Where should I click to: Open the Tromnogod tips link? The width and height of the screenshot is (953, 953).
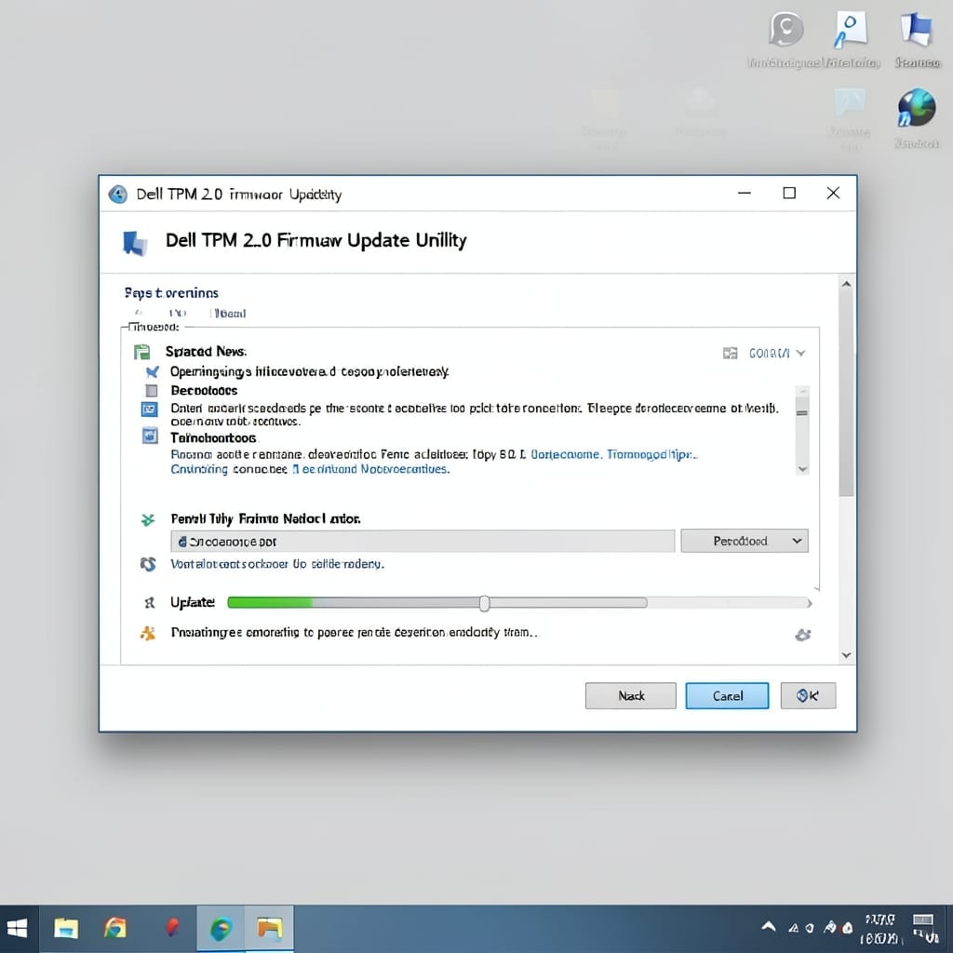(651, 454)
